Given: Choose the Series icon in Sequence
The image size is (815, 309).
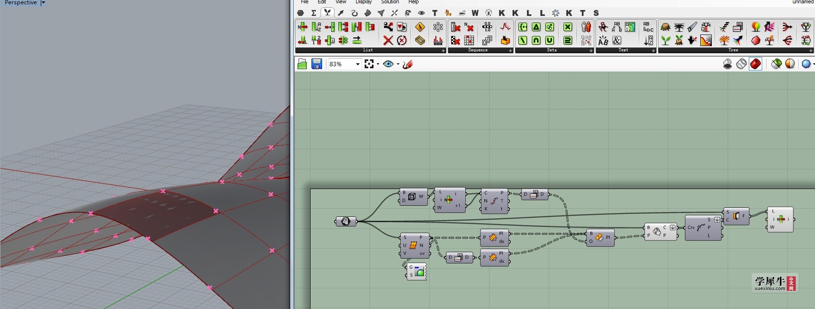Looking at the screenshot, I should (487, 40).
